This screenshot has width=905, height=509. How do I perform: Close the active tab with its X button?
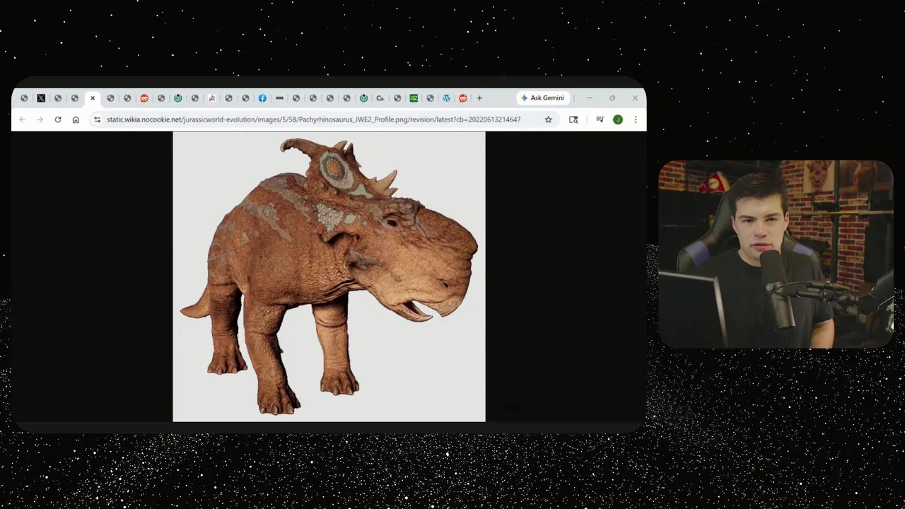[x=93, y=98]
